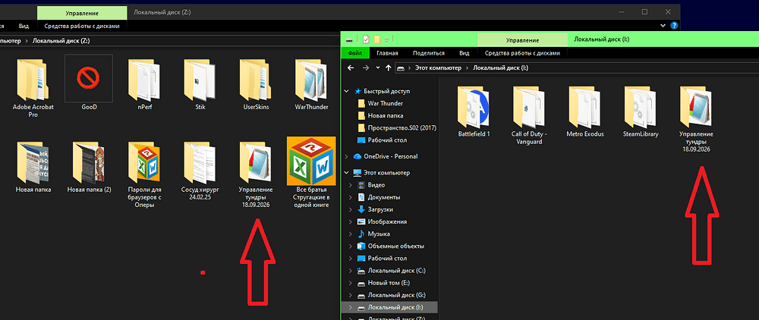This screenshot has width=759, height=320.
Task: Open the Вид tab in the I: window
Action: tap(465, 53)
